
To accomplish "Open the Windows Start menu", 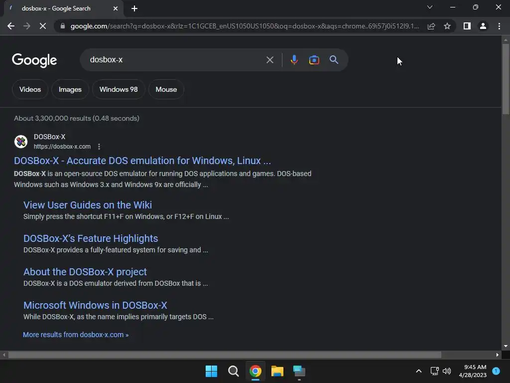I will pyautogui.click(x=211, y=371).
